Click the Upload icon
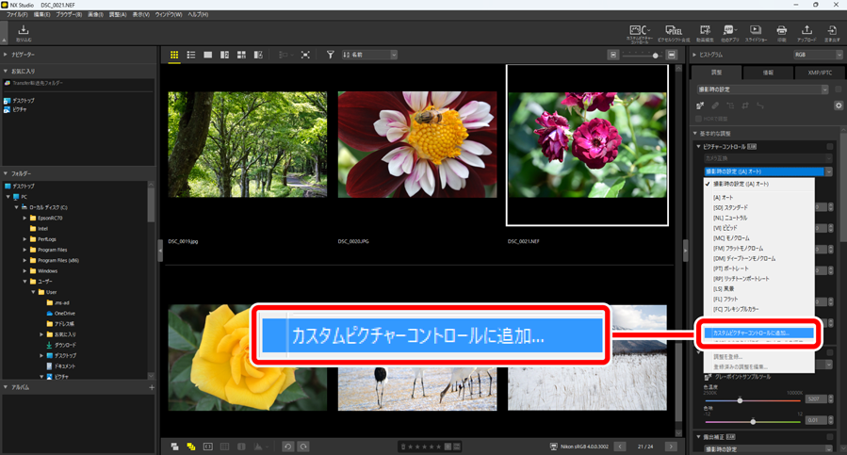847x455 pixels. (806, 33)
